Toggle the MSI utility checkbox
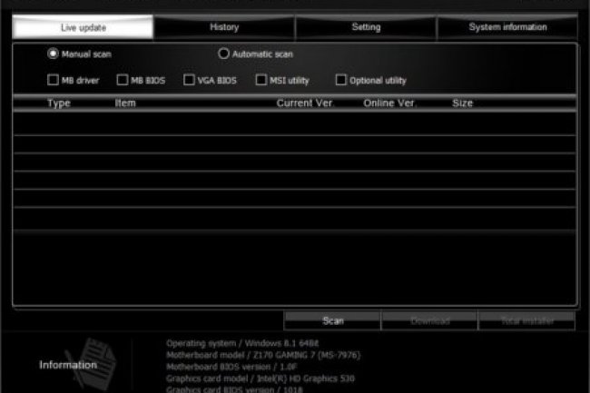Image resolution: width=590 pixels, height=393 pixels. click(x=261, y=80)
